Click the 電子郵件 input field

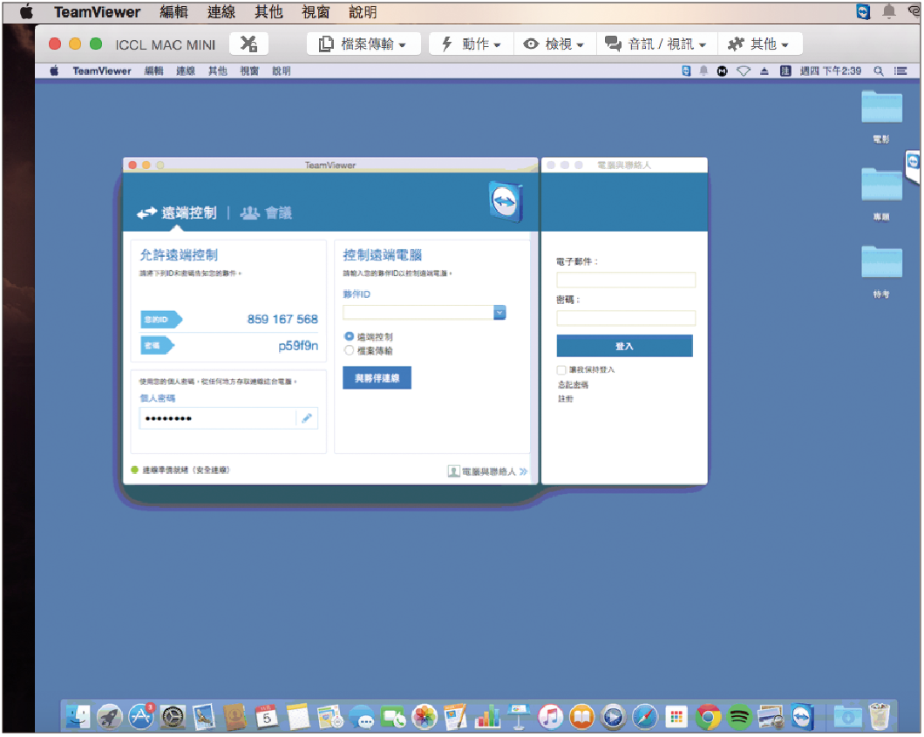point(626,280)
